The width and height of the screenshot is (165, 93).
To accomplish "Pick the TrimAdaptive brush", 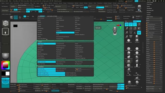I will tap(137, 53).
